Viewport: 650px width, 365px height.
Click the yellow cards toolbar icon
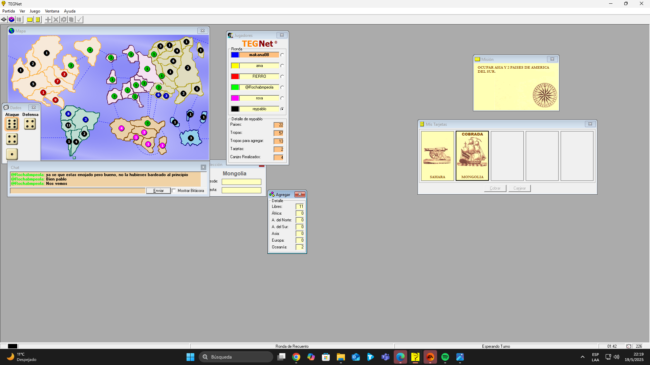pos(38,20)
